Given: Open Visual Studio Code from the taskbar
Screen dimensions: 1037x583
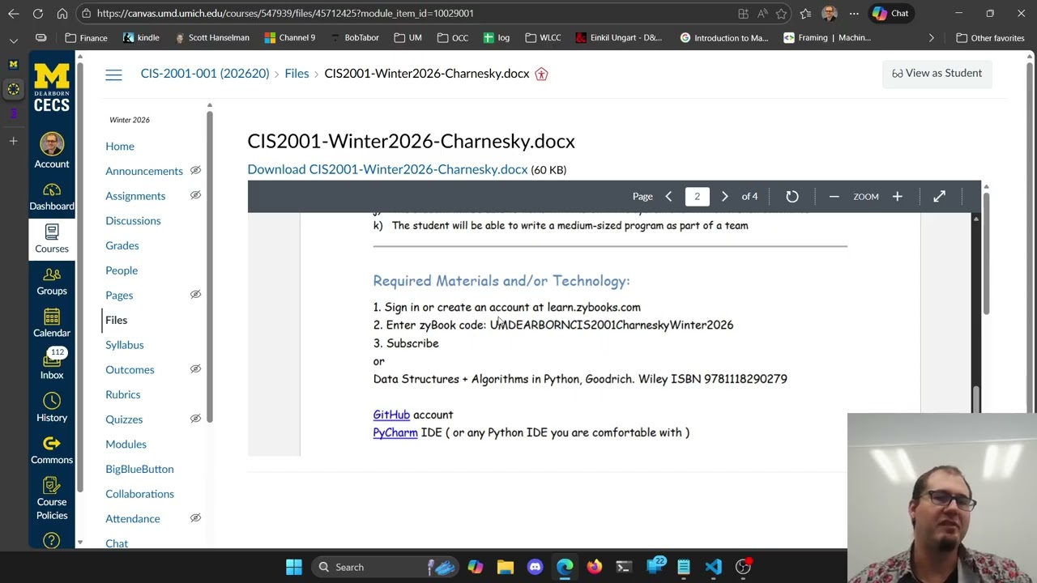Looking at the screenshot, I should 714,567.
